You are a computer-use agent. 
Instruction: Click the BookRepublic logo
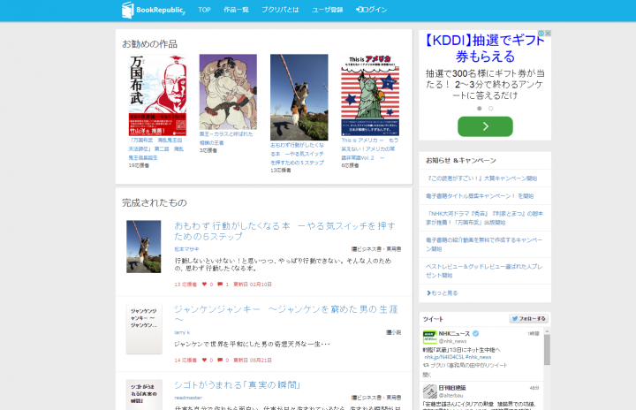coord(154,10)
